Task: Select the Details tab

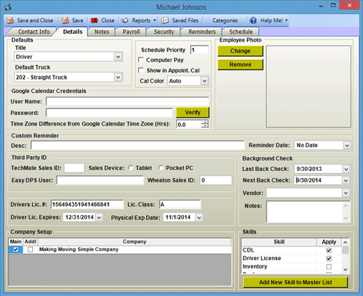Action: (x=73, y=31)
